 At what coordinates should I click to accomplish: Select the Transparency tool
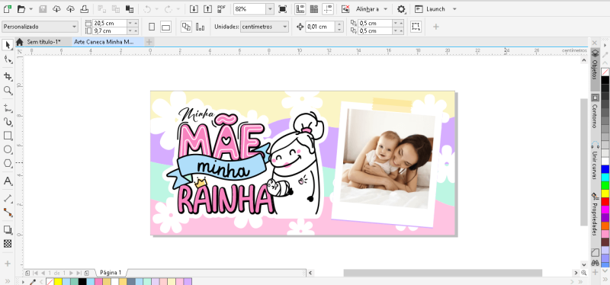(x=8, y=244)
